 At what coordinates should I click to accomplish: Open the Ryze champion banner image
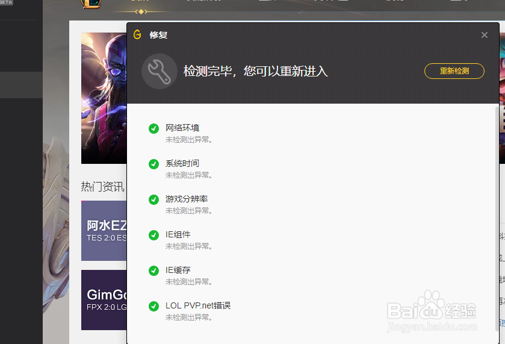click(104, 98)
